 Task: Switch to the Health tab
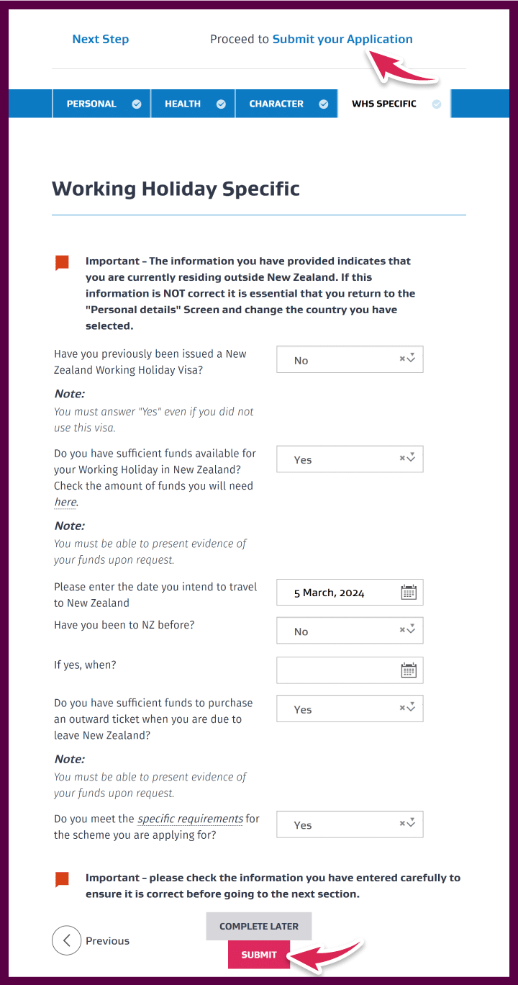coord(194,104)
